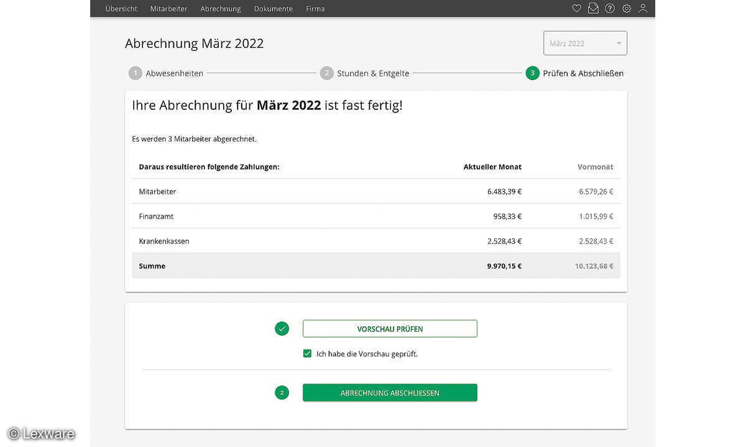Open the inbox envelope icon
Screen dimensions: 746x447
click(x=593, y=9)
